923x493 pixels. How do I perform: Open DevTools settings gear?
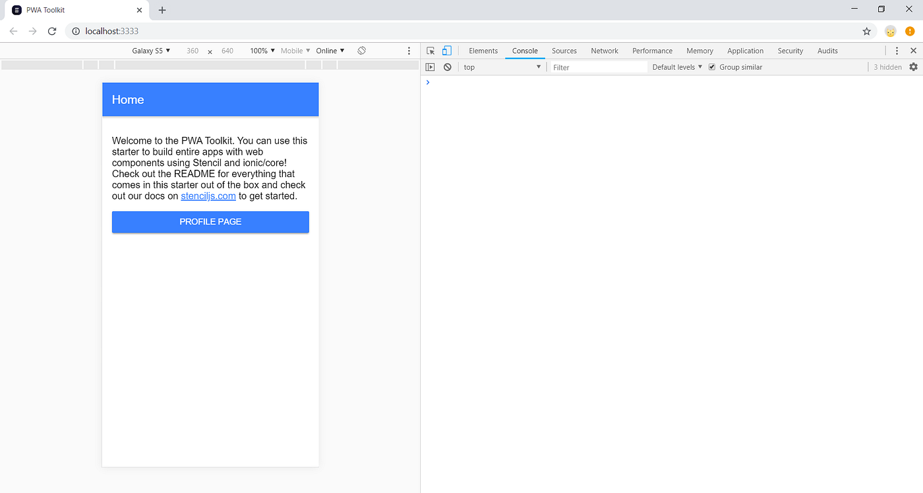tap(913, 66)
